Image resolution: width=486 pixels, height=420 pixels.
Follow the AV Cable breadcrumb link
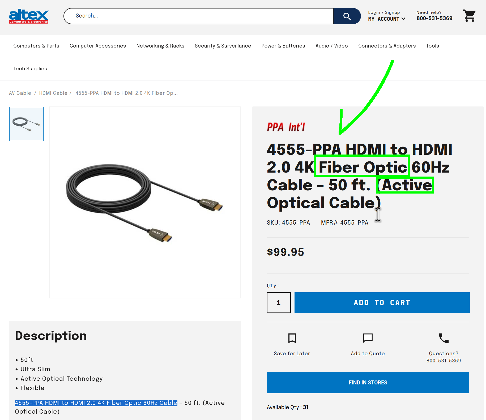click(x=20, y=93)
